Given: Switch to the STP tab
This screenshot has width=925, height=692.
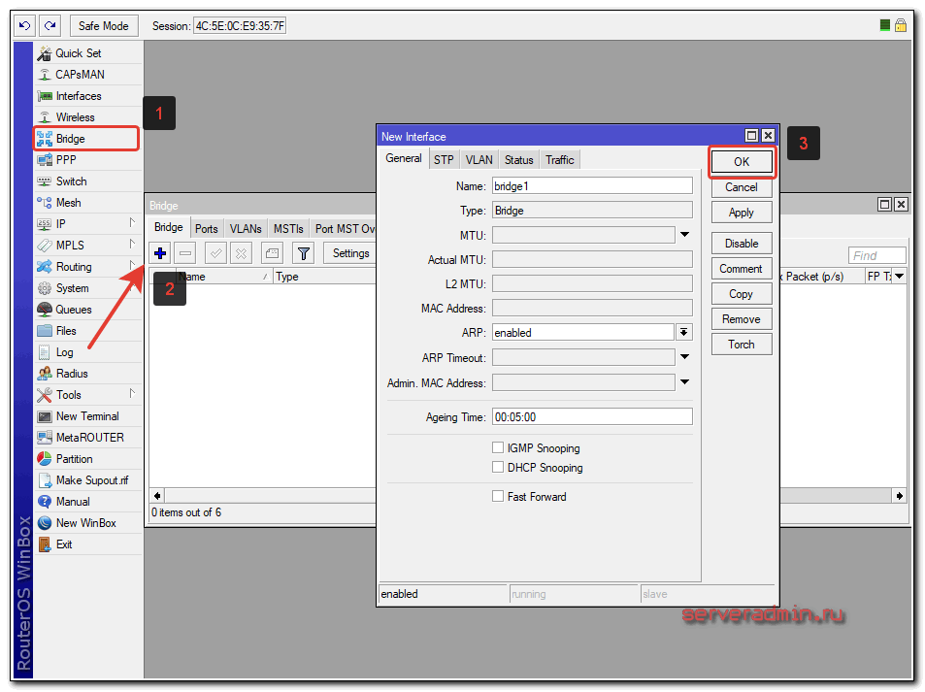Looking at the screenshot, I should [444, 160].
